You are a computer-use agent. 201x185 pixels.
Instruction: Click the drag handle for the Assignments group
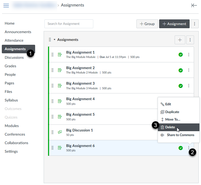pyautogui.click(x=50, y=40)
